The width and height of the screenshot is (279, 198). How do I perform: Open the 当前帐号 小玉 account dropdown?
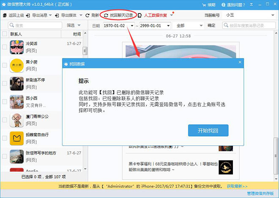point(250,15)
